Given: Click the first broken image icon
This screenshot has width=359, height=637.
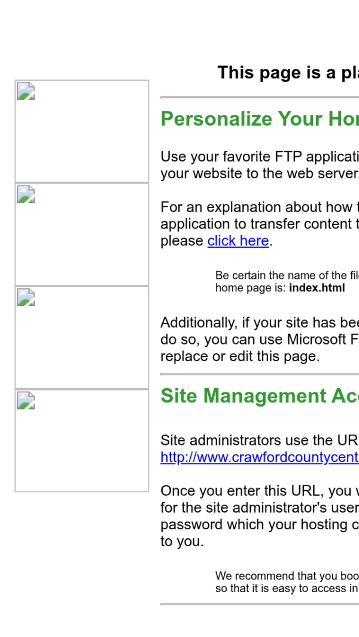Looking at the screenshot, I should (26, 92).
